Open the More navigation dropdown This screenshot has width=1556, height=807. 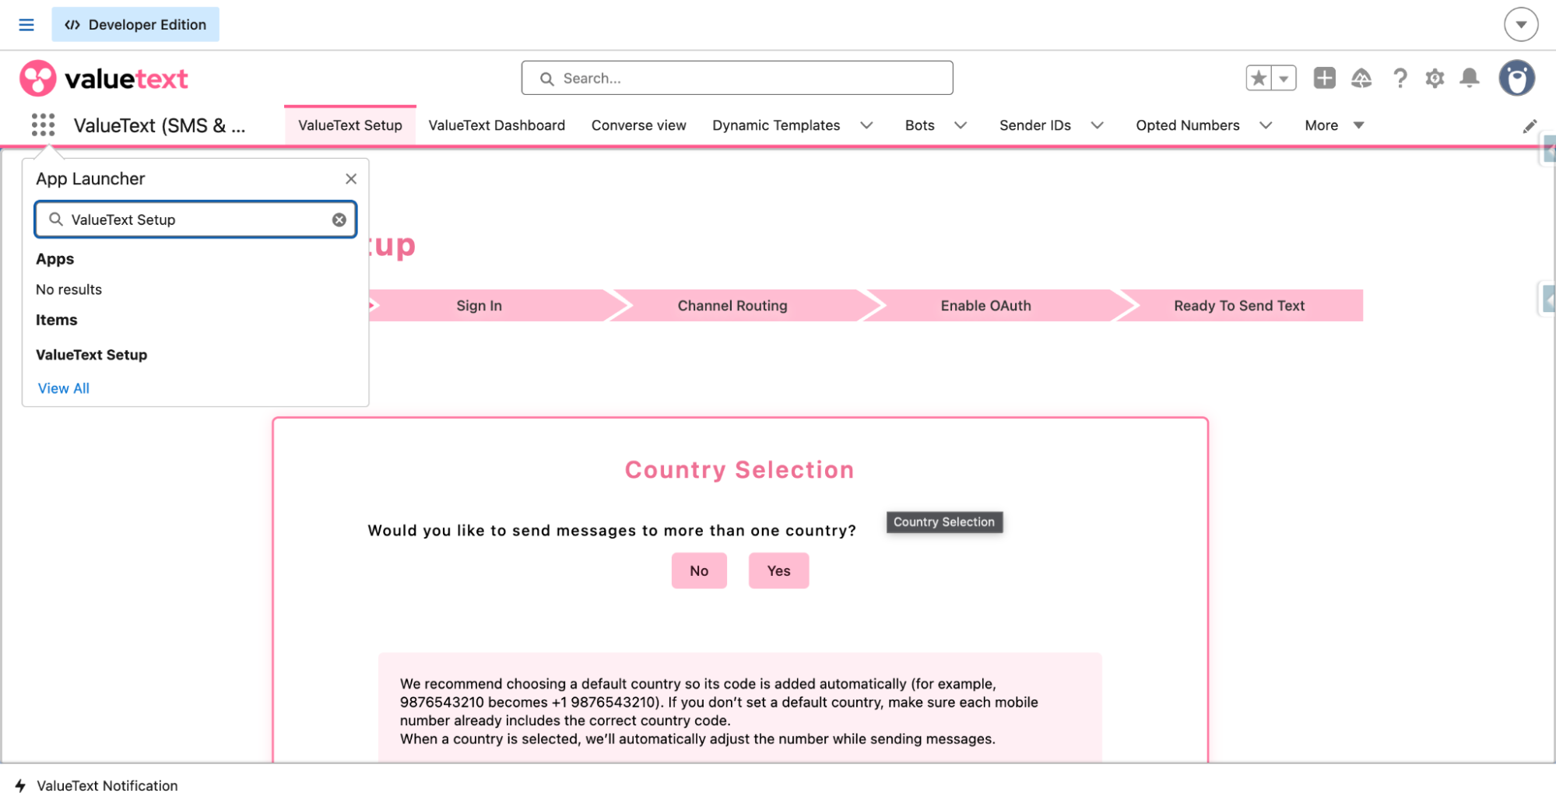pos(1334,125)
